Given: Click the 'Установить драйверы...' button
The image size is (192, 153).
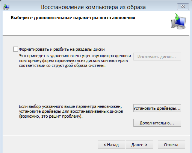Looking at the screenshot, I should pos(157,108).
